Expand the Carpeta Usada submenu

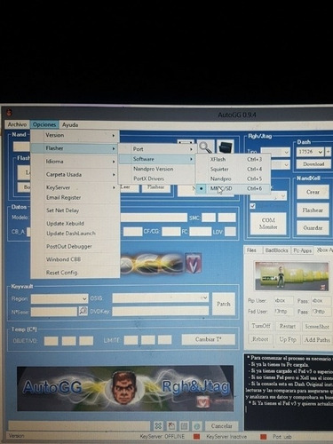click(x=75, y=175)
